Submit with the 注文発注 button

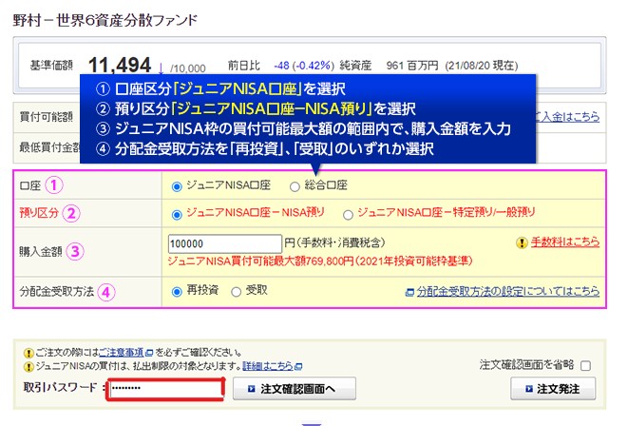553,389
